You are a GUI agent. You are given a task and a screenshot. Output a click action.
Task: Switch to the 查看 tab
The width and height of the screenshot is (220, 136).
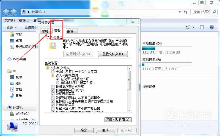tap(58, 31)
